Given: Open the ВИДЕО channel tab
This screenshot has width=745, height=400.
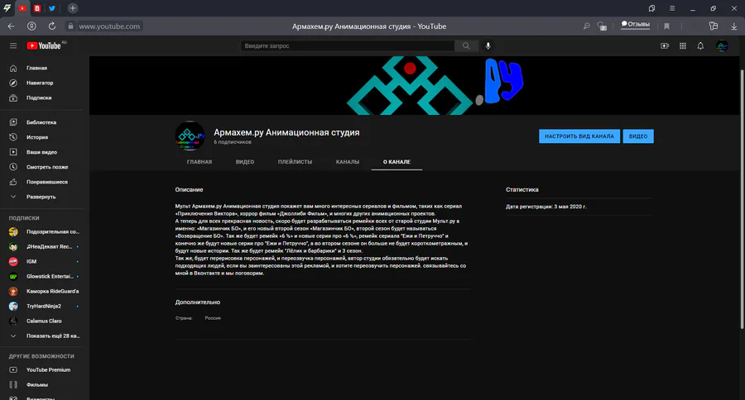Looking at the screenshot, I should (x=245, y=162).
